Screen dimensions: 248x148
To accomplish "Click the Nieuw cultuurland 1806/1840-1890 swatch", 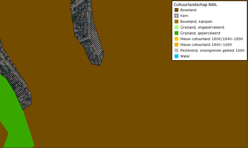I will 176,39.
